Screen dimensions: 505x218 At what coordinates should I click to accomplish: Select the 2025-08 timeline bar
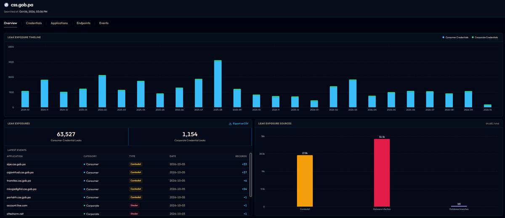[218, 84]
